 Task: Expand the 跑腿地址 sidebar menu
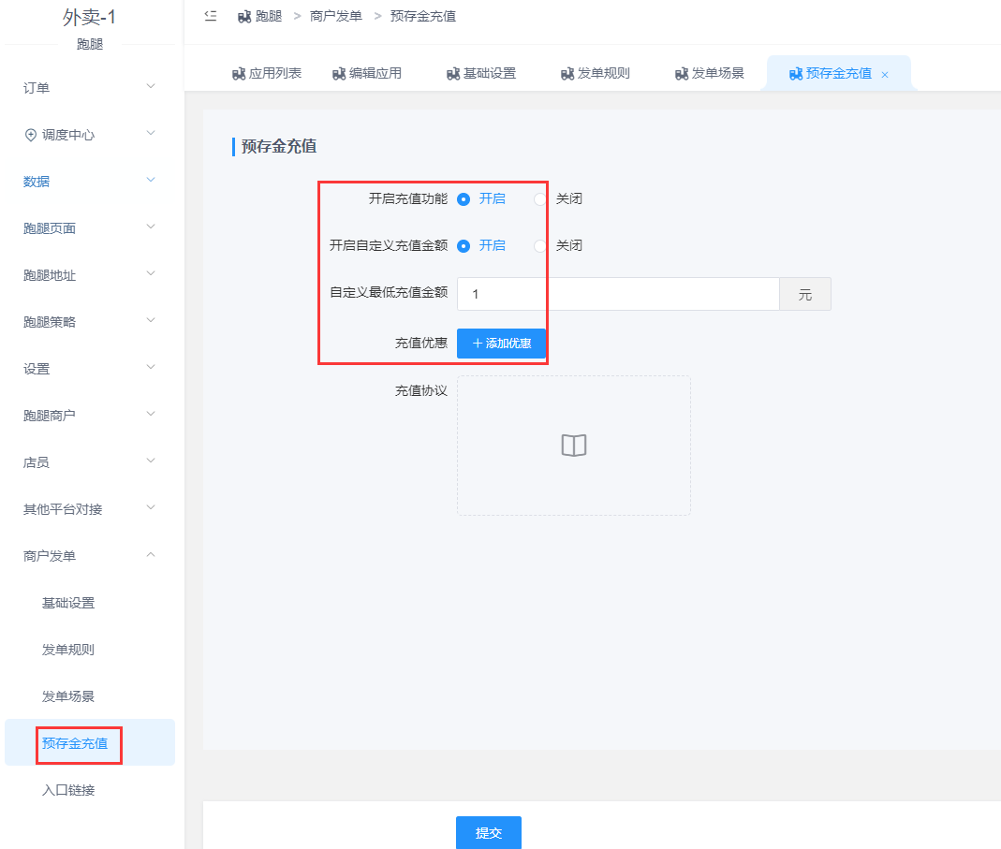click(x=89, y=275)
